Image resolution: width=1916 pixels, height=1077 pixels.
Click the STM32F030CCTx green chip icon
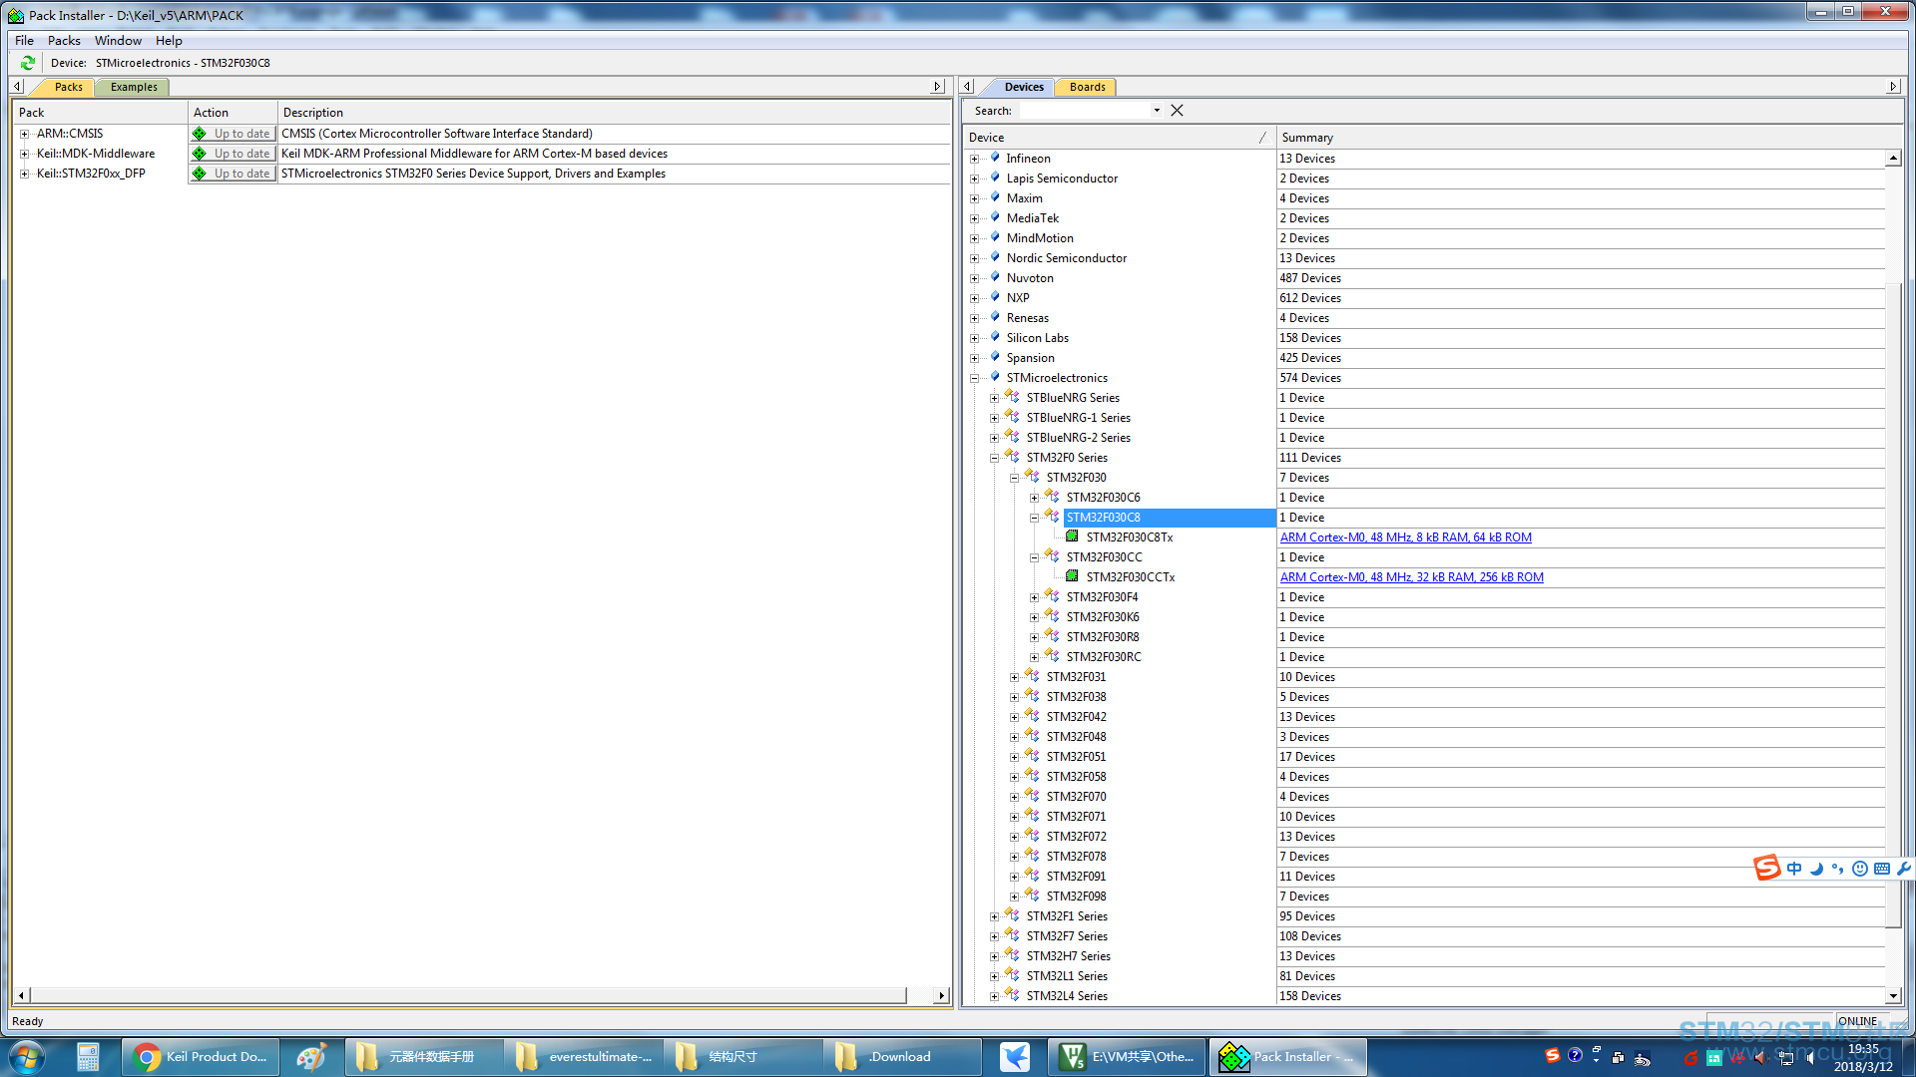click(1072, 576)
